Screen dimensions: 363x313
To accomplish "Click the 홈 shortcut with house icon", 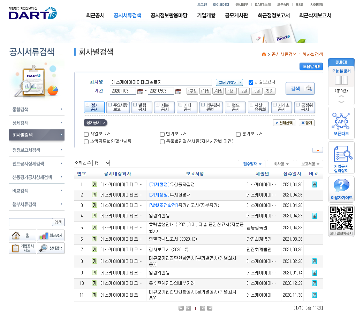I will 22,235.
